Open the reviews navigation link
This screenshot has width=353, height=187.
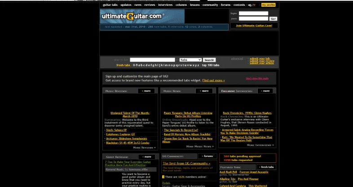pos(150,5)
